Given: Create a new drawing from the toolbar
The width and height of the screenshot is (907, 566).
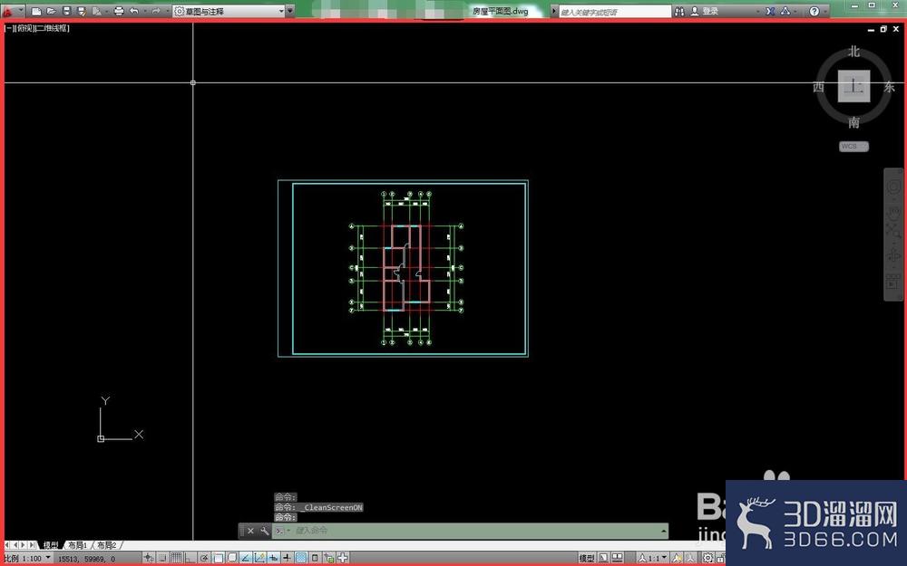Looking at the screenshot, I should click(36, 11).
